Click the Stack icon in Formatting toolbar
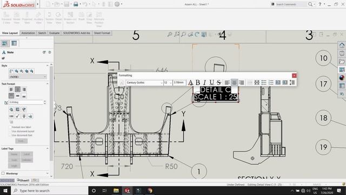 click(257, 82)
